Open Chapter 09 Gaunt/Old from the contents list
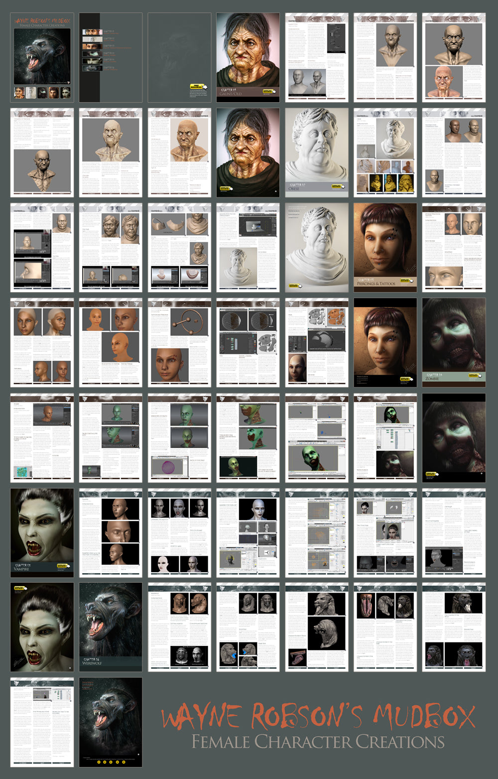Screen dimensions: 498x779 (x=92, y=32)
